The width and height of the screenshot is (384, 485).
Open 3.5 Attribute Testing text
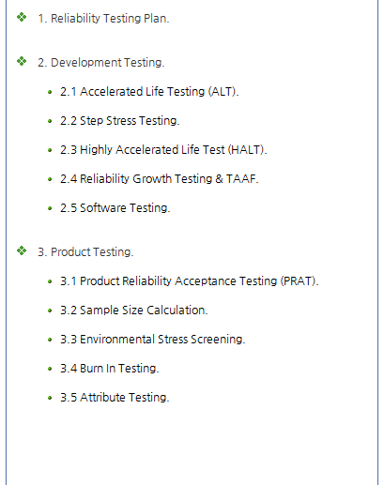pyautogui.click(x=115, y=398)
